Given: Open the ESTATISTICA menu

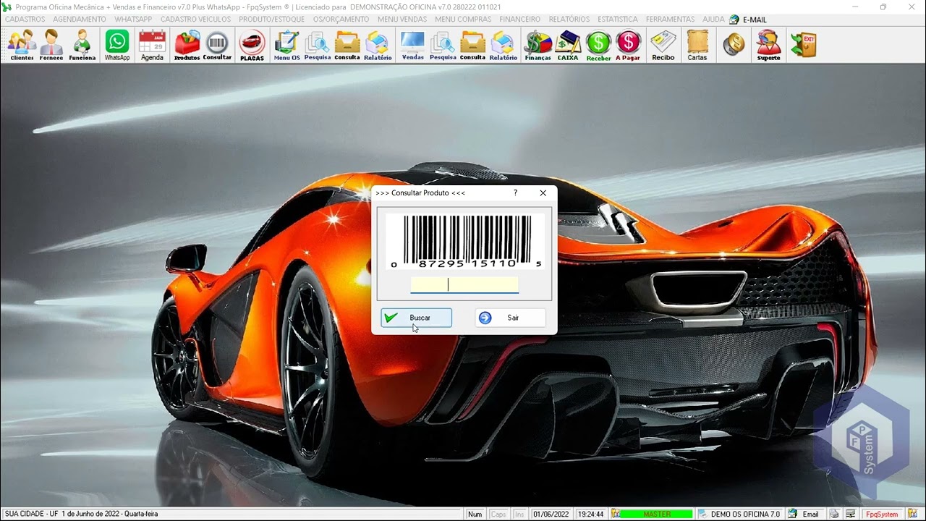Looking at the screenshot, I should (x=618, y=20).
